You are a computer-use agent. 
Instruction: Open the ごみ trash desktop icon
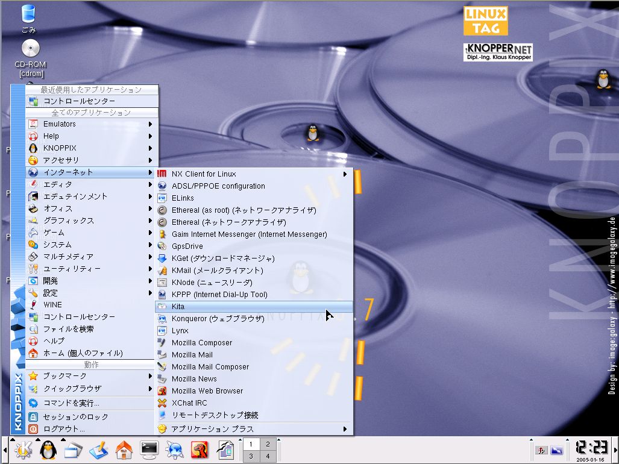pos(28,18)
